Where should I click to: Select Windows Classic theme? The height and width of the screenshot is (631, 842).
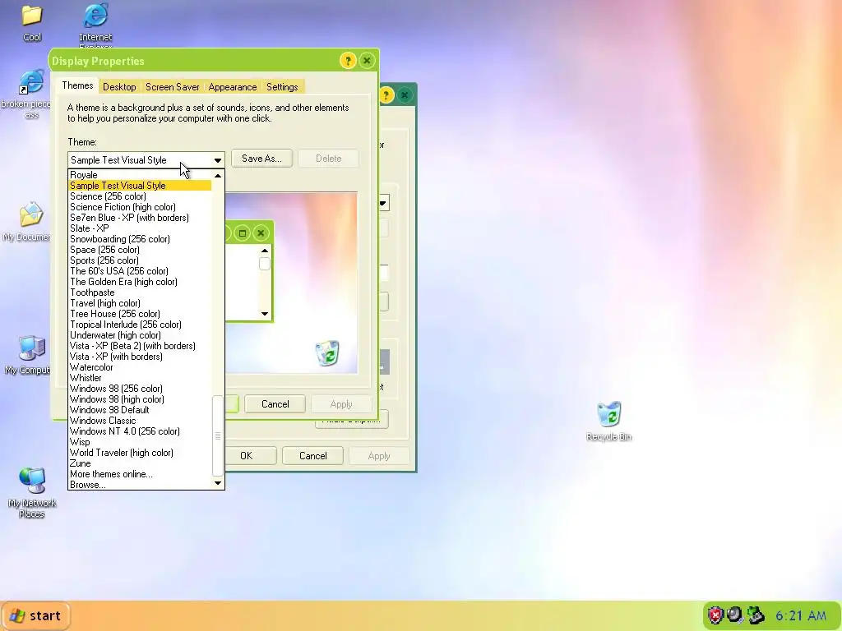[140, 421]
